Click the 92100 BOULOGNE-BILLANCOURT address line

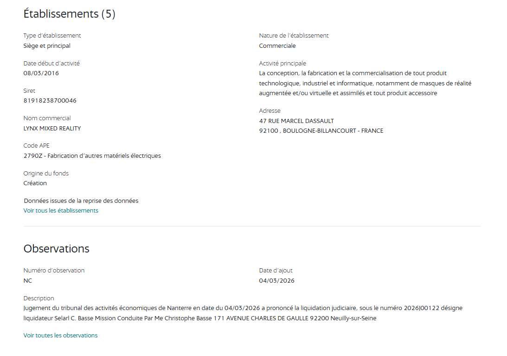321,131
